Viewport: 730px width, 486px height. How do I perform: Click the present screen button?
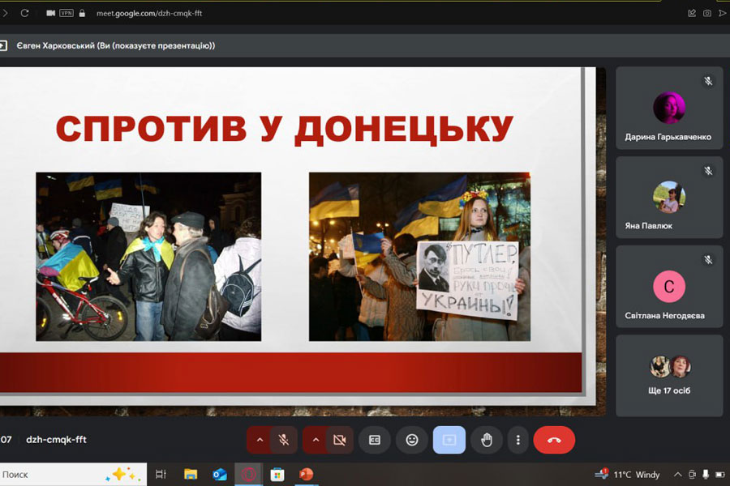[x=449, y=440]
